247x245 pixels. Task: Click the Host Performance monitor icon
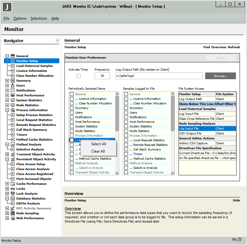13,95
